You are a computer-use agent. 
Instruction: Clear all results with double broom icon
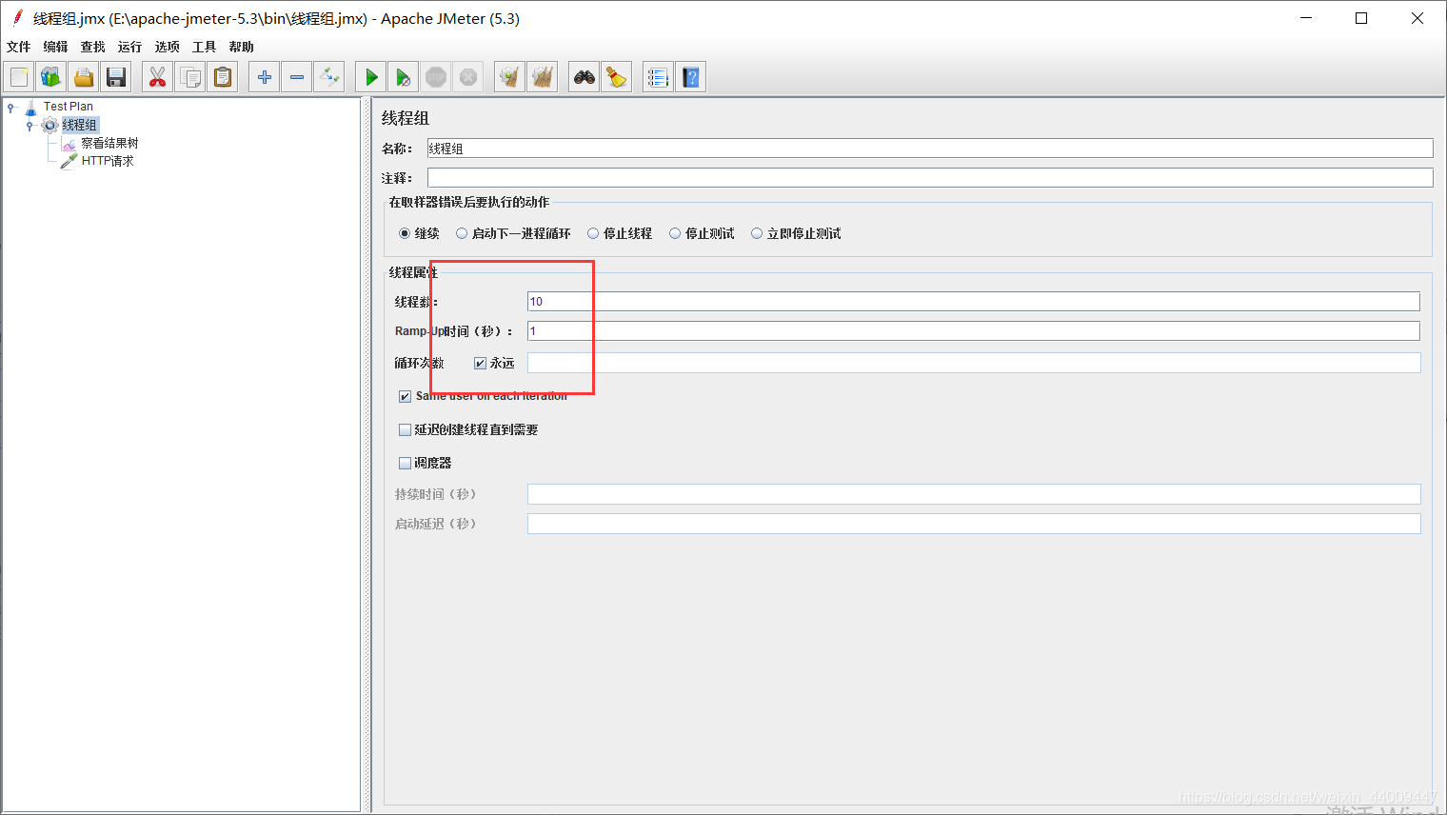[x=543, y=77]
